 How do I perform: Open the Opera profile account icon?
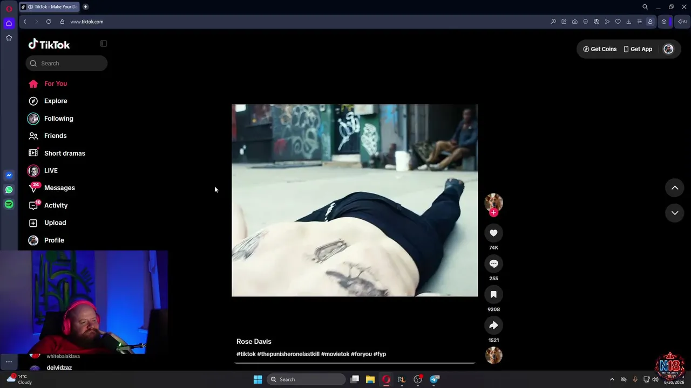(x=650, y=22)
